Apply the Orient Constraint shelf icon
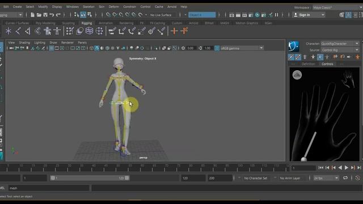Image resolution: width=363 pixels, height=204 pixels. coord(132,31)
